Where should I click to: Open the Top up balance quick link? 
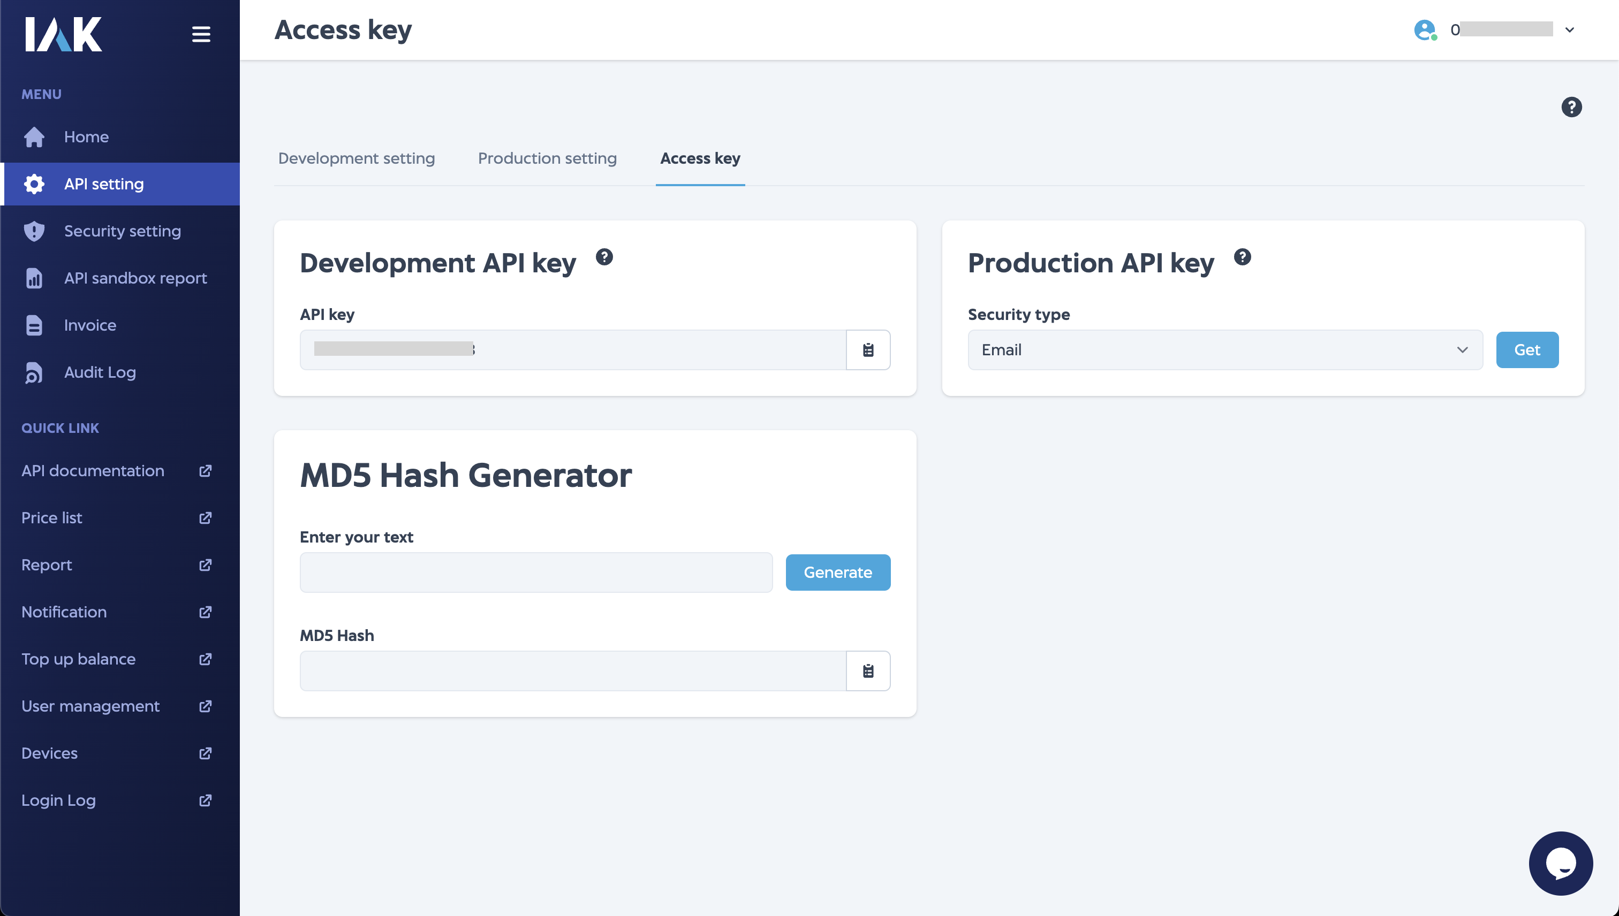pos(78,659)
